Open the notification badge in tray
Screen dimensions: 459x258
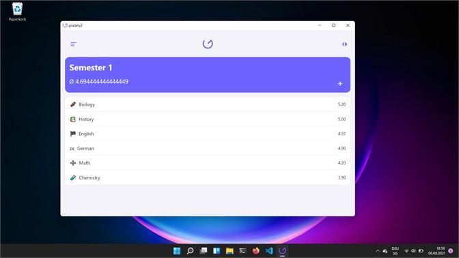(451, 251)
